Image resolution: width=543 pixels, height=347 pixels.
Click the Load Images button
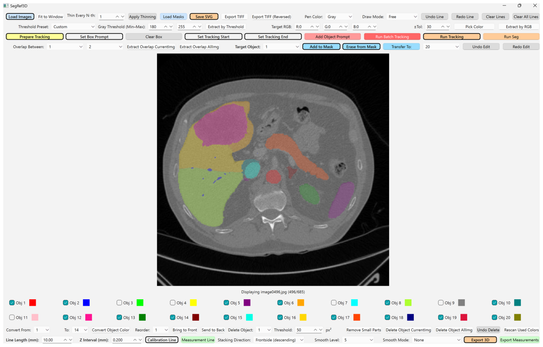[x=20, y=17]
